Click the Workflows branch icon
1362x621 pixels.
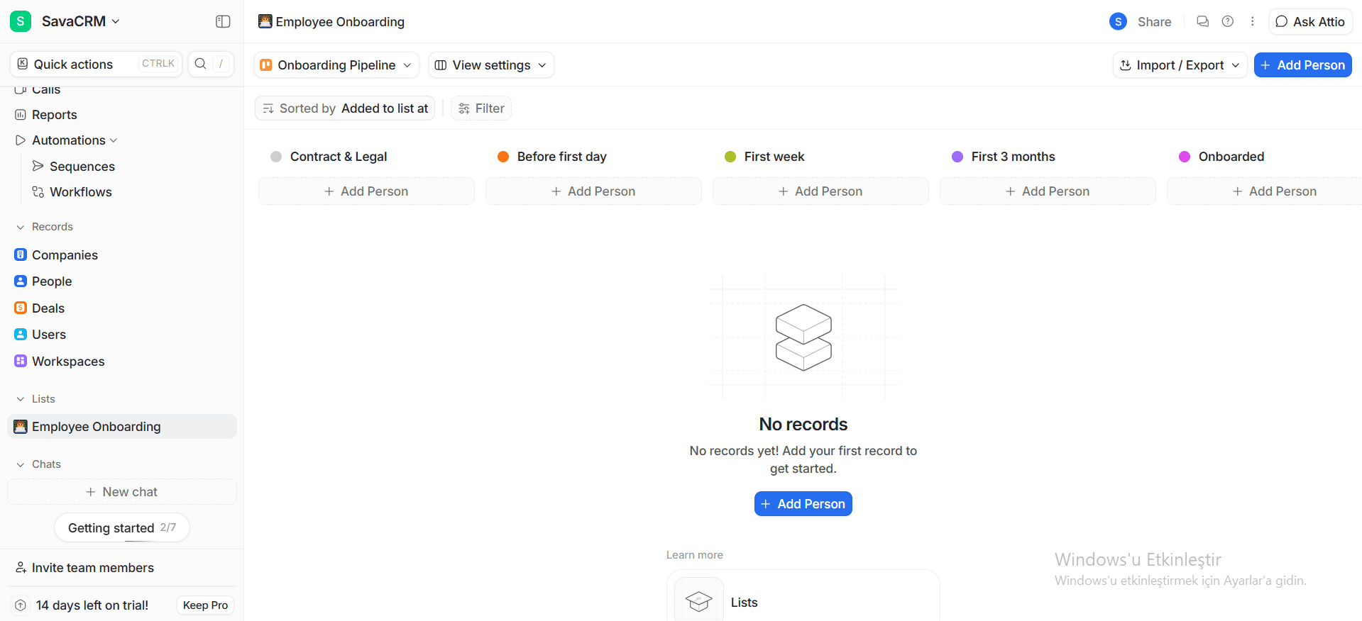(x=38, y=191)
